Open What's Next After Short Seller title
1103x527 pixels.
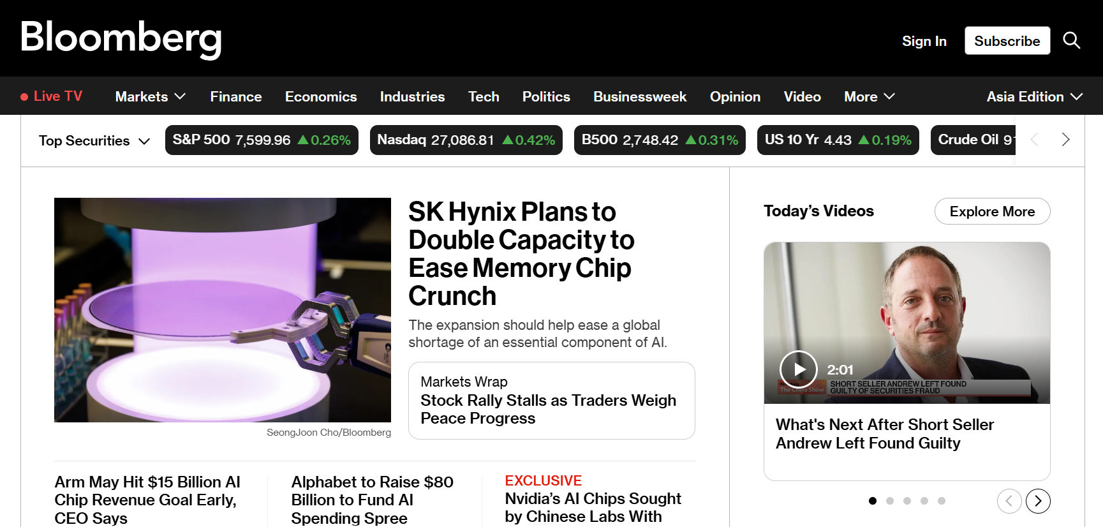point(885,434)
